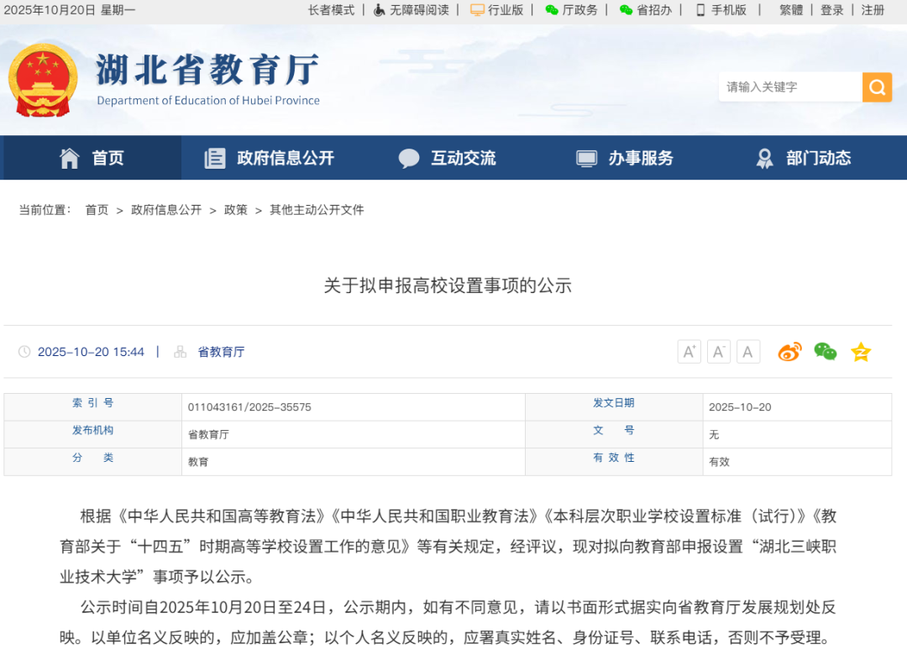The width and height of the screenshot is (907, 655).
Task: Open 政府信息公开 navigation tab
Action: coord(270,158)
